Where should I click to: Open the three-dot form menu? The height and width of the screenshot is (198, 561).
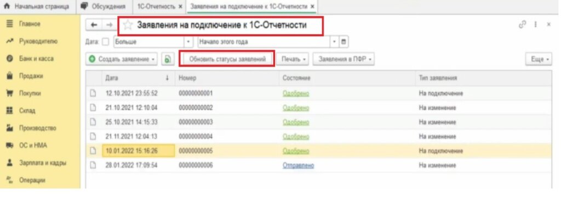click(536, 25)
